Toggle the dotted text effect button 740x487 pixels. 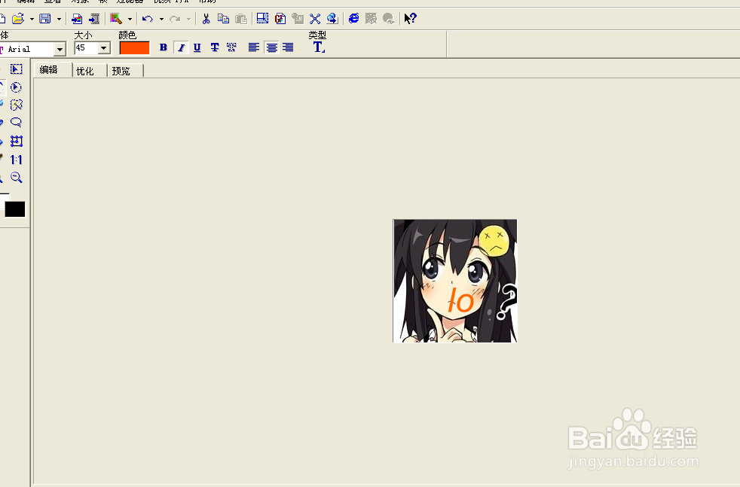(x=231, y=47)
